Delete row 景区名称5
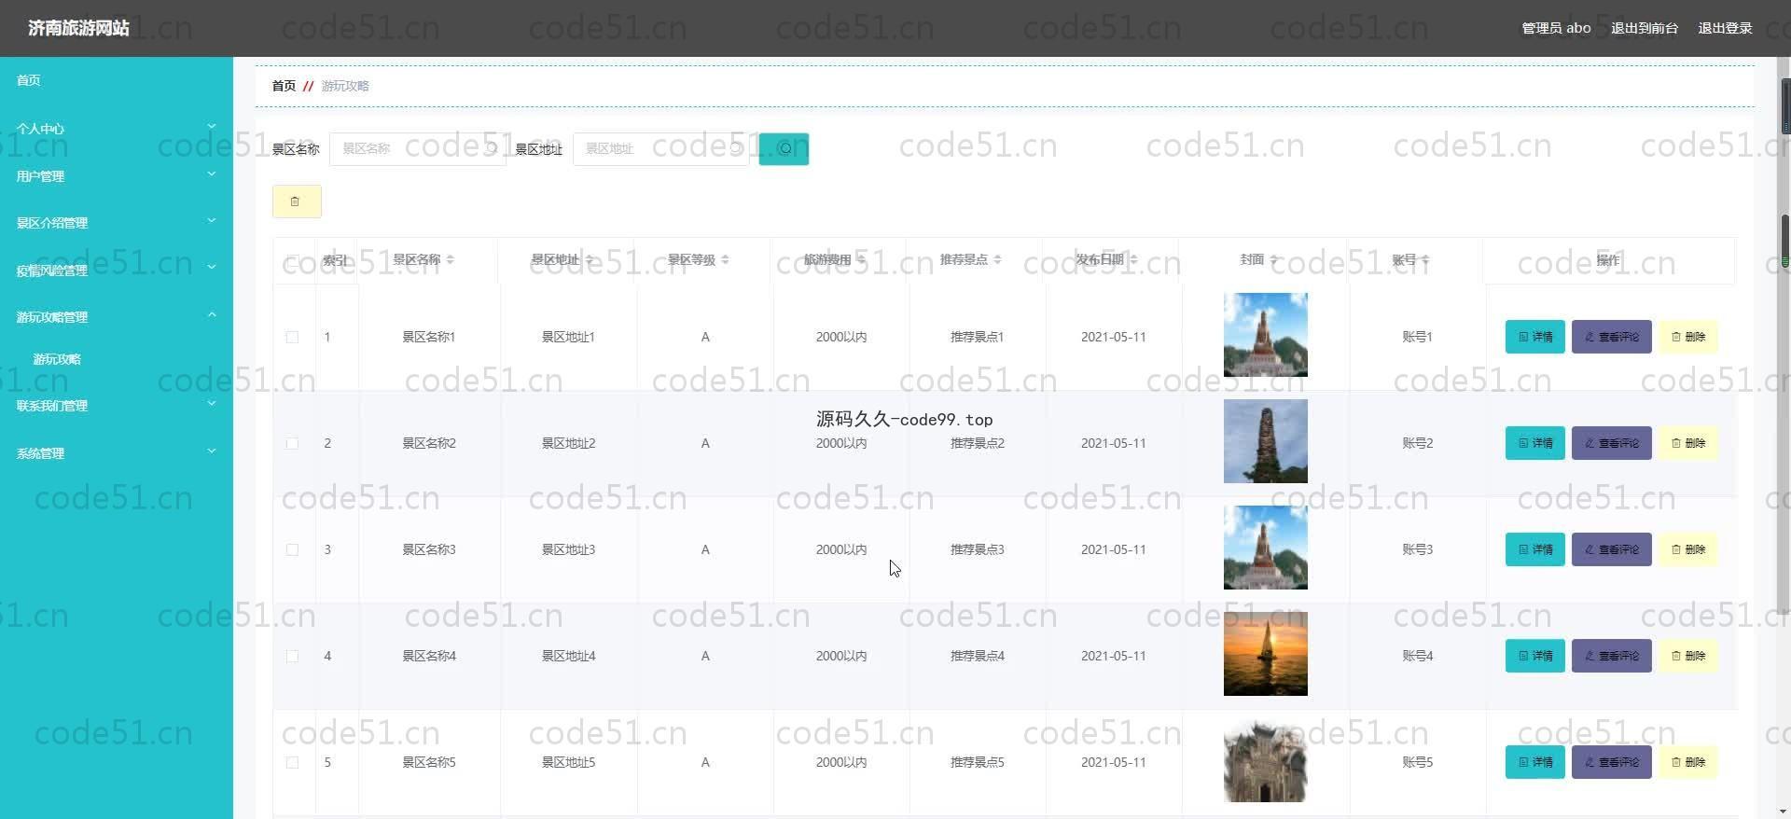The height and width of the screenshot is (819, 1791). [1687, 762]
